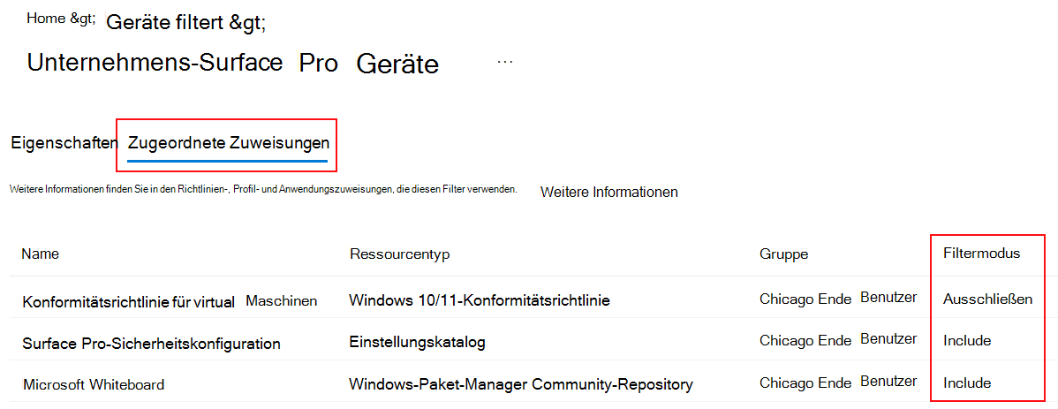
Task: Click the Chicago Ende Benutzer group in Konformitätsrichtlinie row
Action: [838, 299]
